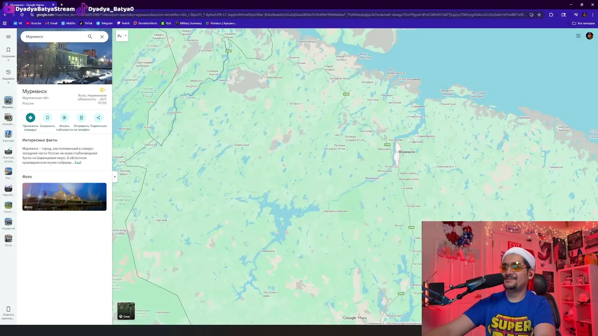Click Искать поблизости nearby icon

click(64, 118)
